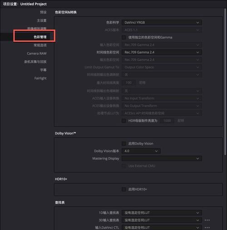Open the Mastering Display dropdown

pyautogui.click(x=162, y=158)
